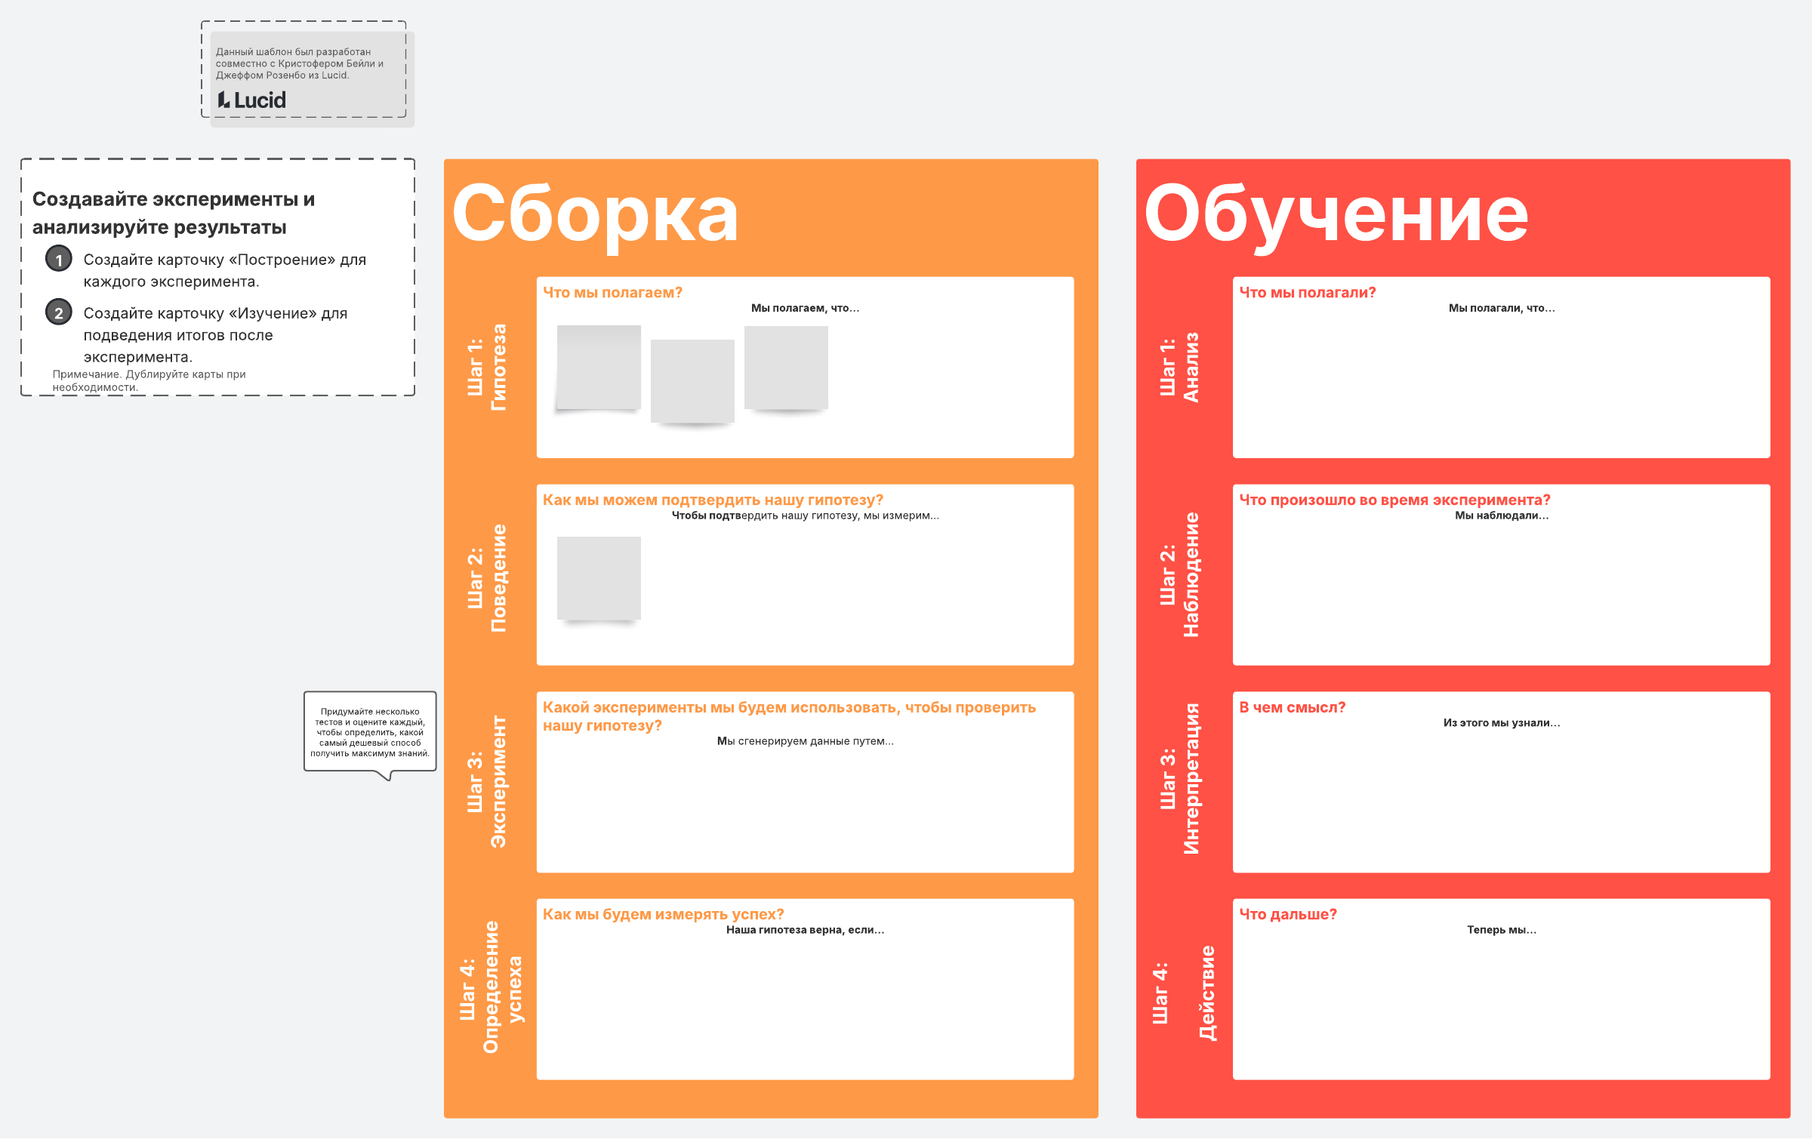Select the first sticky note in Гипотеза card
Viewport: 1812px width, 1139px height.
(x=599, y=368)
